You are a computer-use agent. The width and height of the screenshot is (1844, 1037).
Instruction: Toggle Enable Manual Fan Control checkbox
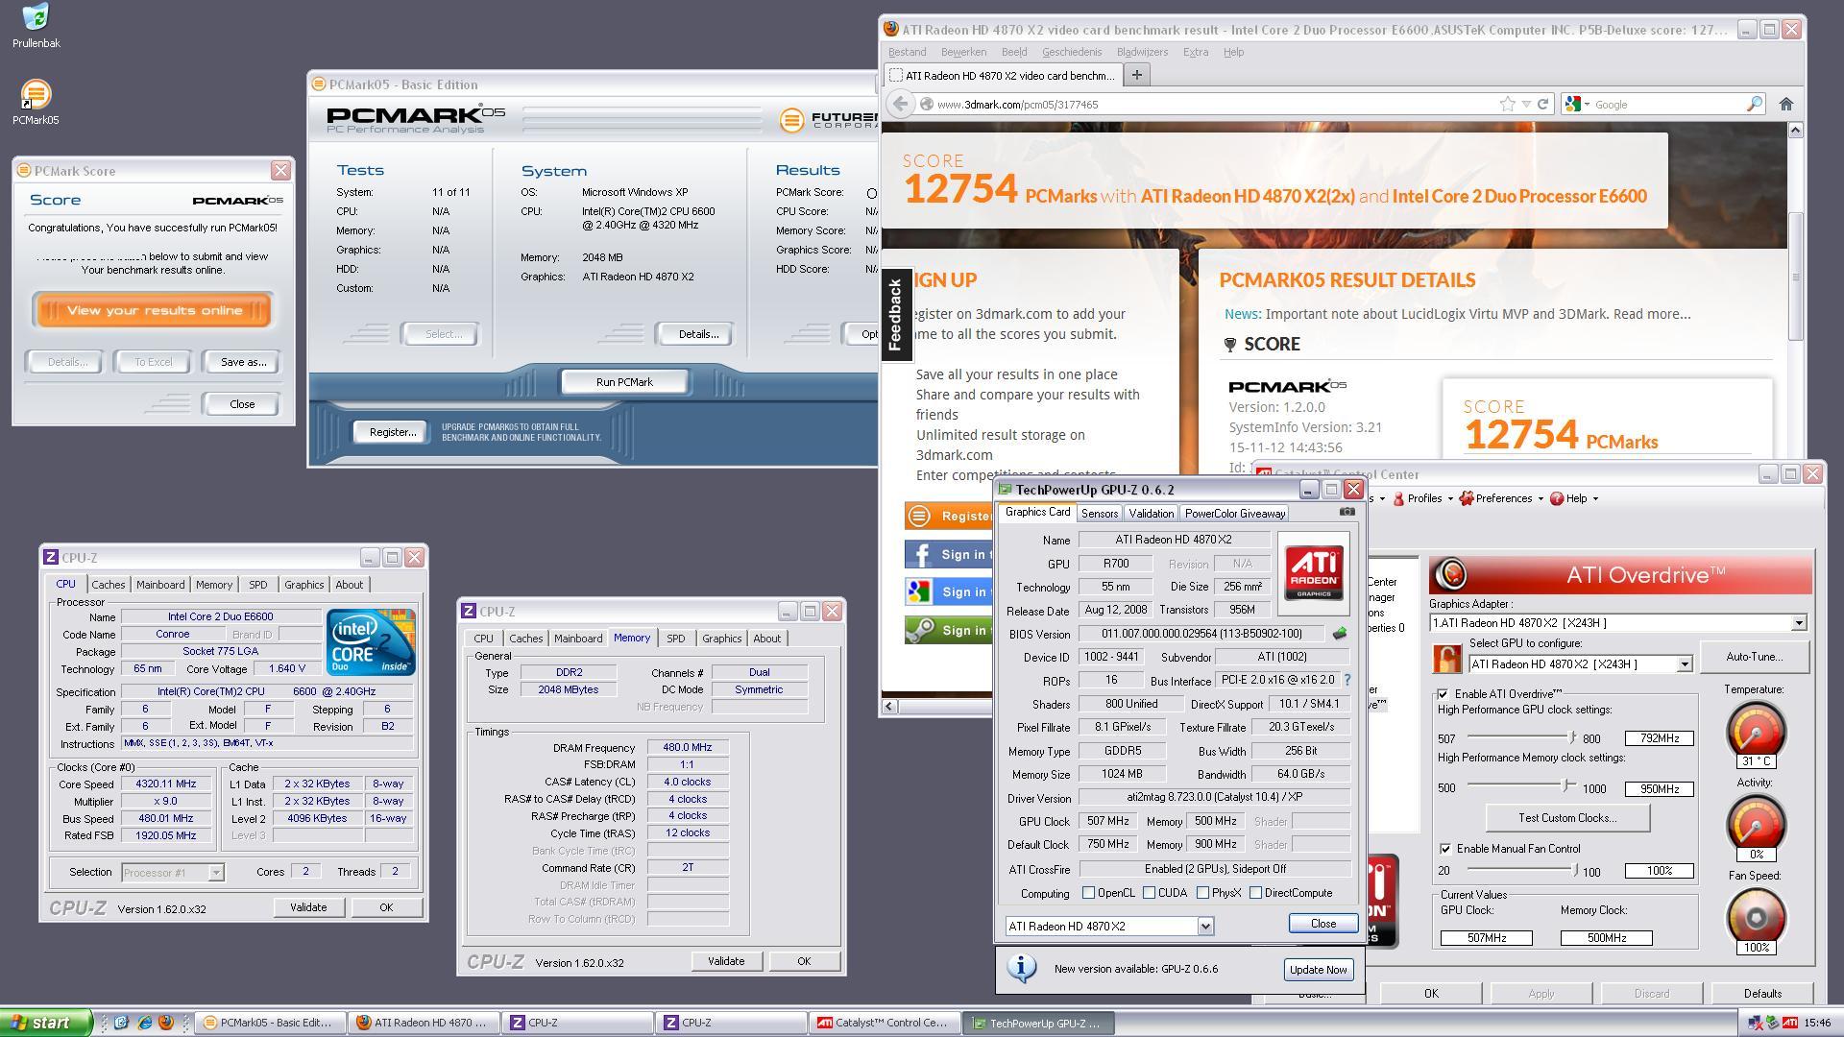tap(1444, 849)
